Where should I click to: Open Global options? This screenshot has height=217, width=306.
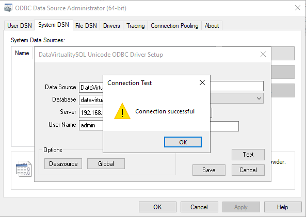[106, 163]
